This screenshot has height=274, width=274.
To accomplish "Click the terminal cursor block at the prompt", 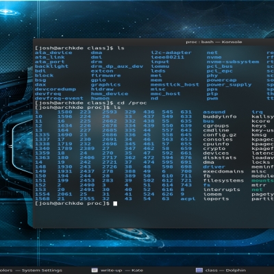I will pos(115,203).
